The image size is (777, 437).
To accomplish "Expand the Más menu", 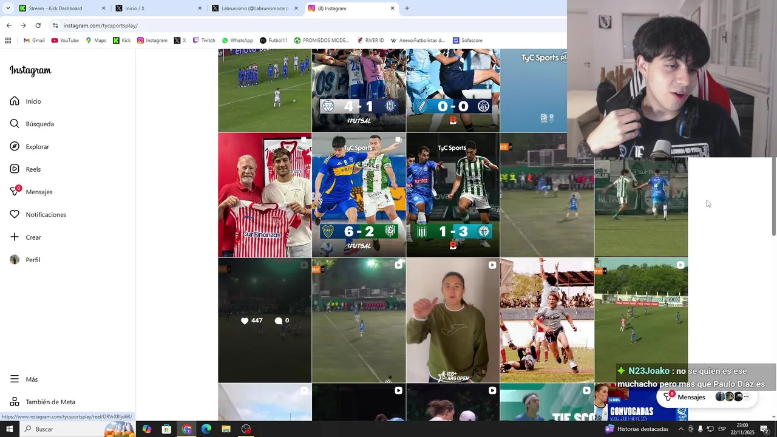I will coord(24,379).
